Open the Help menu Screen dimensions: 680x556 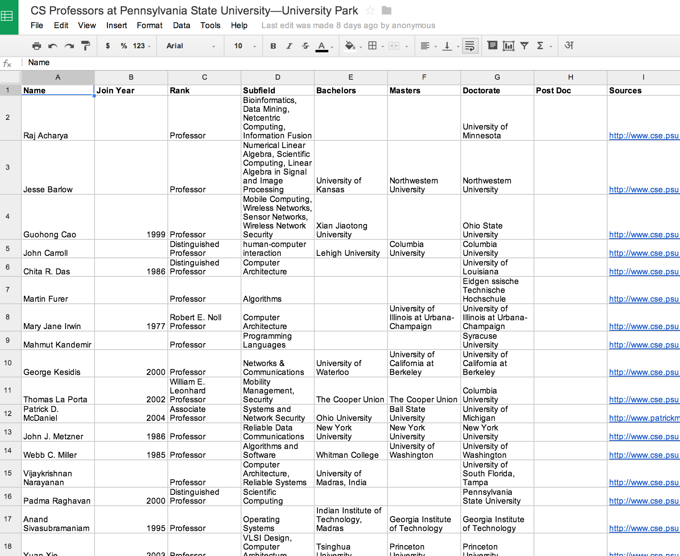click(x=239, y=25)
